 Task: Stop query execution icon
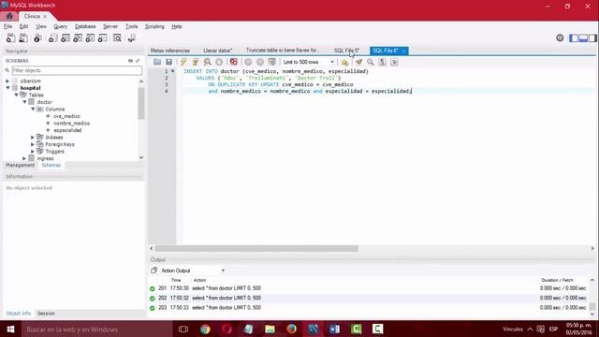[x=219, y=62]
